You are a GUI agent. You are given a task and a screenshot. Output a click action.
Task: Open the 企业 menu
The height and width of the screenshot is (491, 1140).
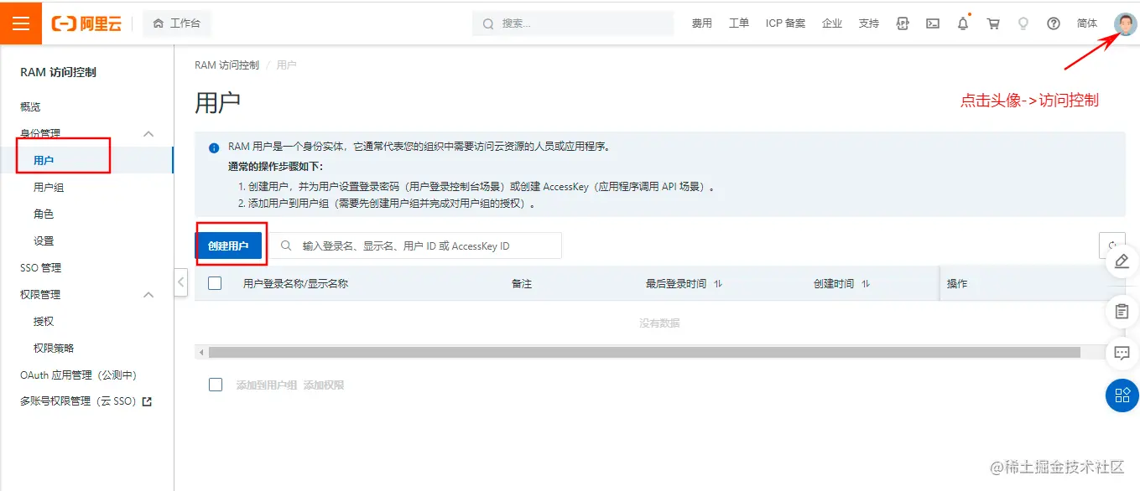(832, 23)
